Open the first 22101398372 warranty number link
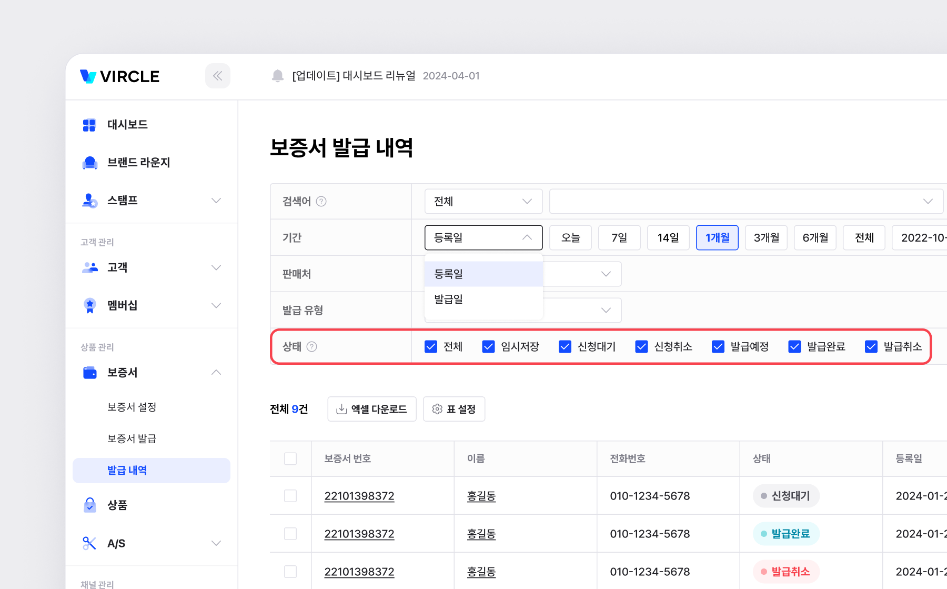 pyautogui.click(x=359, y=496)
